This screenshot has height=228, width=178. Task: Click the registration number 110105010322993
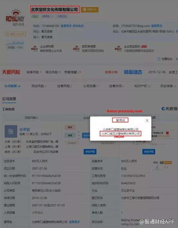click(133, 176)
